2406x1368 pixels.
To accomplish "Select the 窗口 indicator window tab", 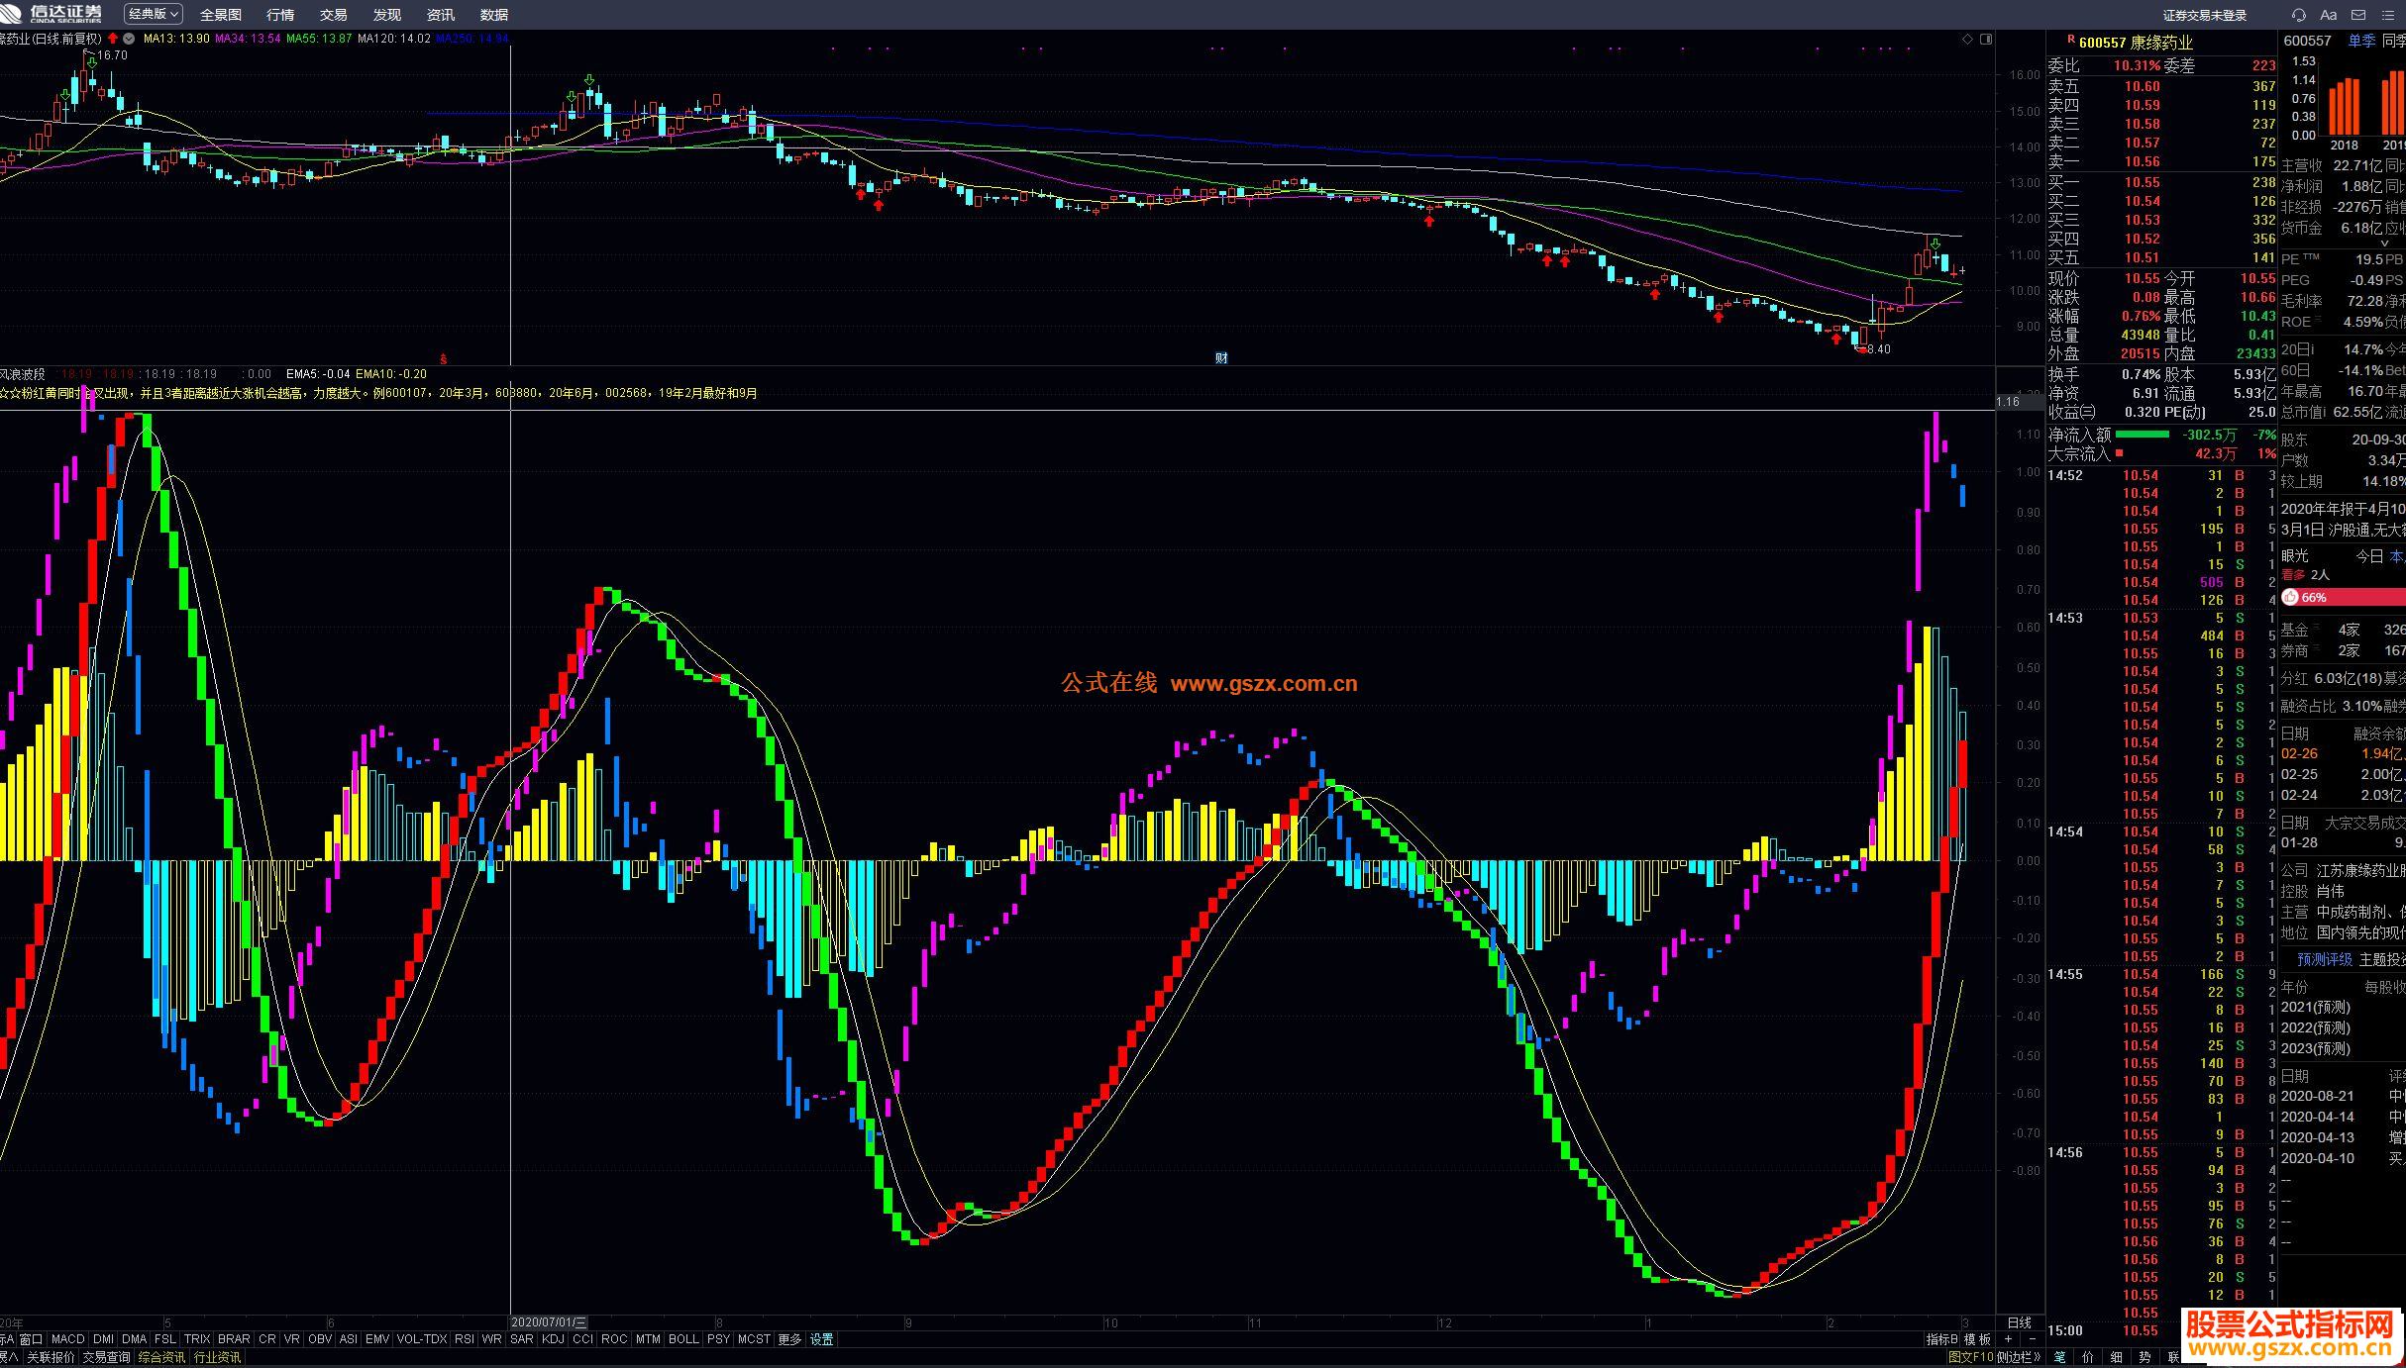I will tap(31, 1339).
